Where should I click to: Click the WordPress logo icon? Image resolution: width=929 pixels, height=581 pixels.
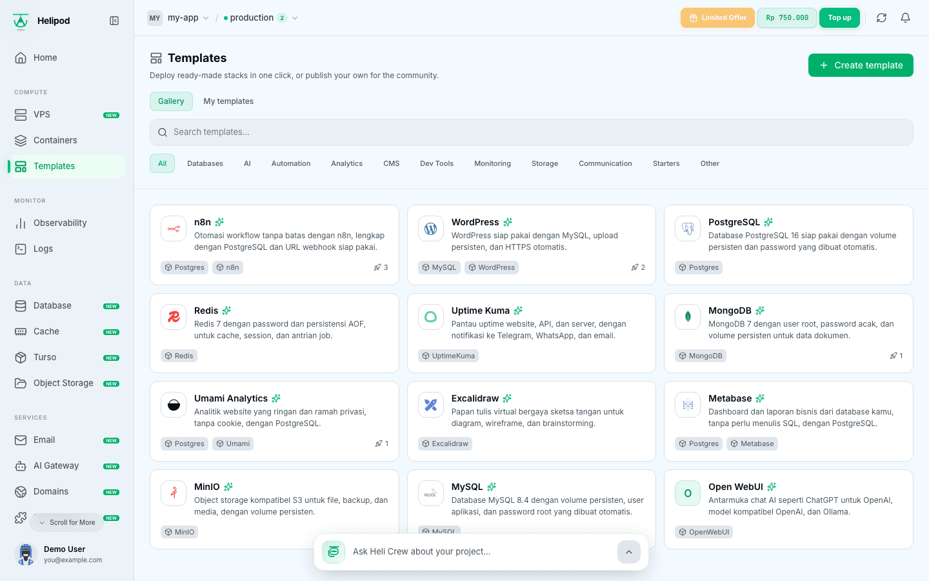(431, 229)
